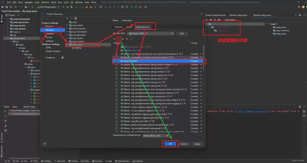The width and height of the screenshot is (307, 163).
Task: Open scope dropdown for spring-beans:5.3.27
Action: tap(201, 68)
